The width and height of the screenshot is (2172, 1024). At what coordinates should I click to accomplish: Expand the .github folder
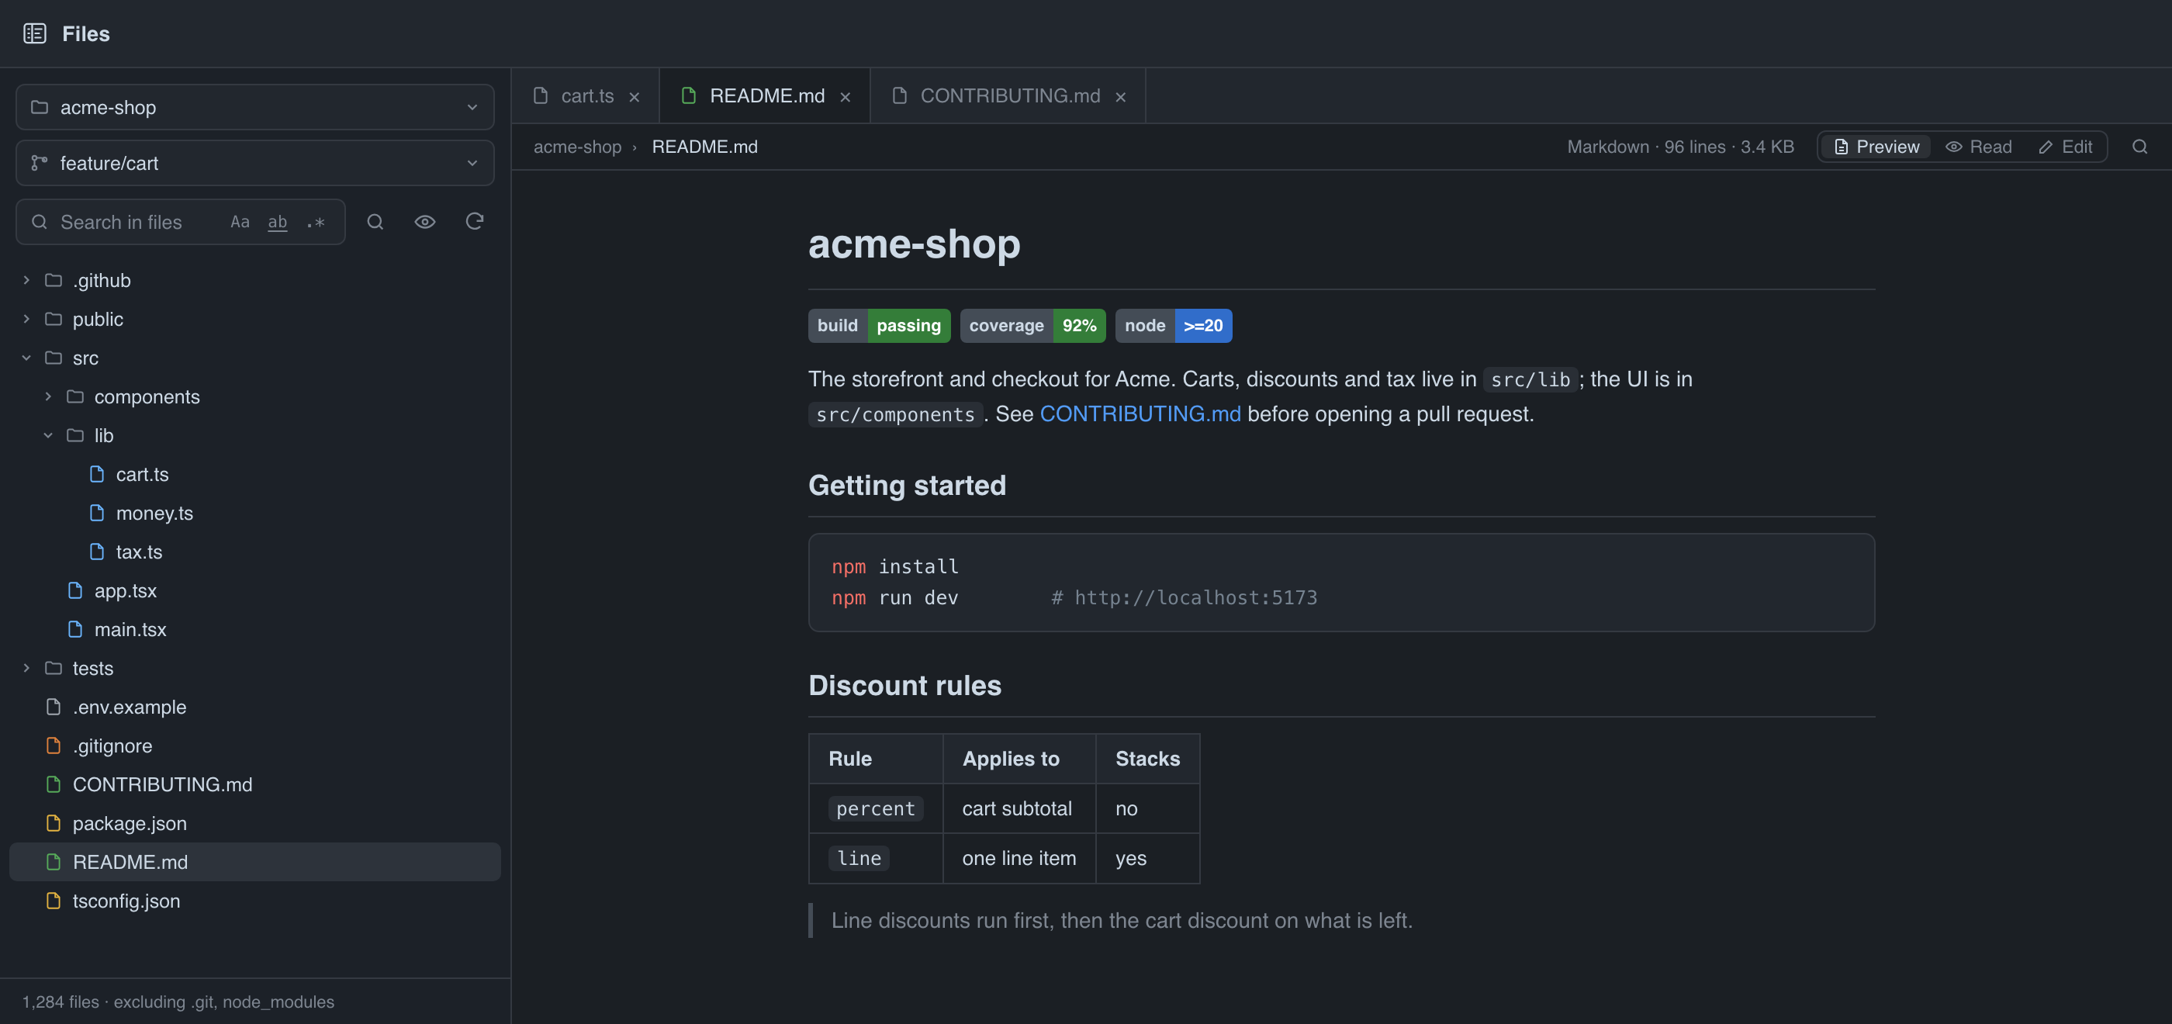pyautogui.click(x=26, y=280)
